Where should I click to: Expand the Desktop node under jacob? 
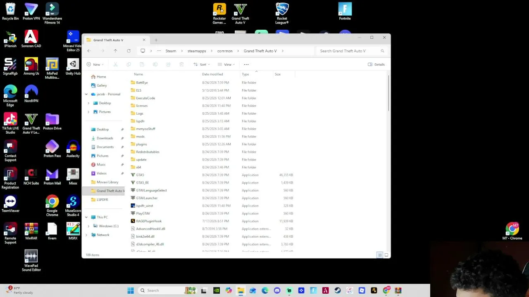[88, 103]
